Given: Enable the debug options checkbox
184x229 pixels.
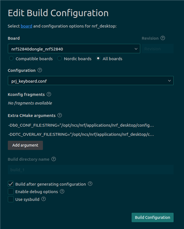Looking at the screenshot, I should 11,192.
